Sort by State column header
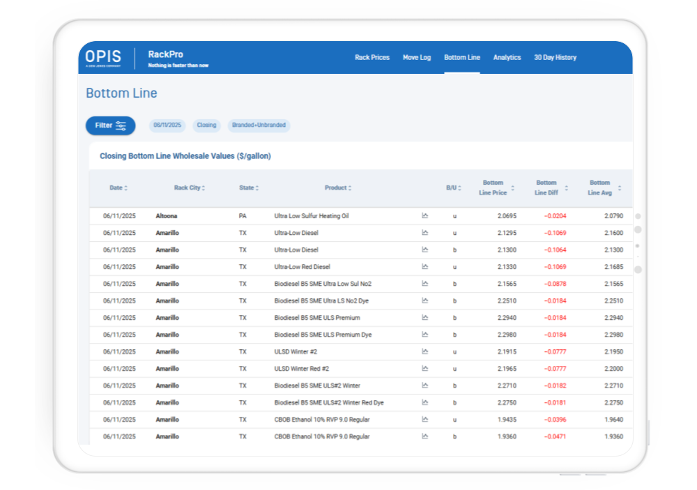The width and height of the screenshot is (697, 490). click(249, 188)
